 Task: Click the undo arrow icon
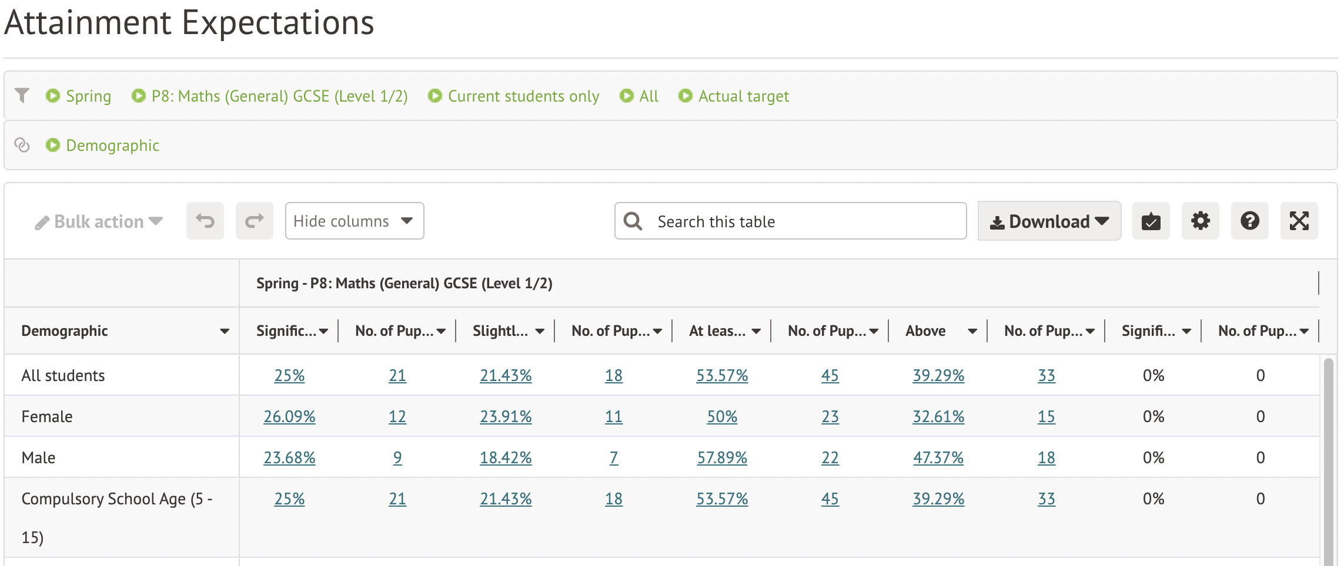pyautogui.click(x=205, y=221)
